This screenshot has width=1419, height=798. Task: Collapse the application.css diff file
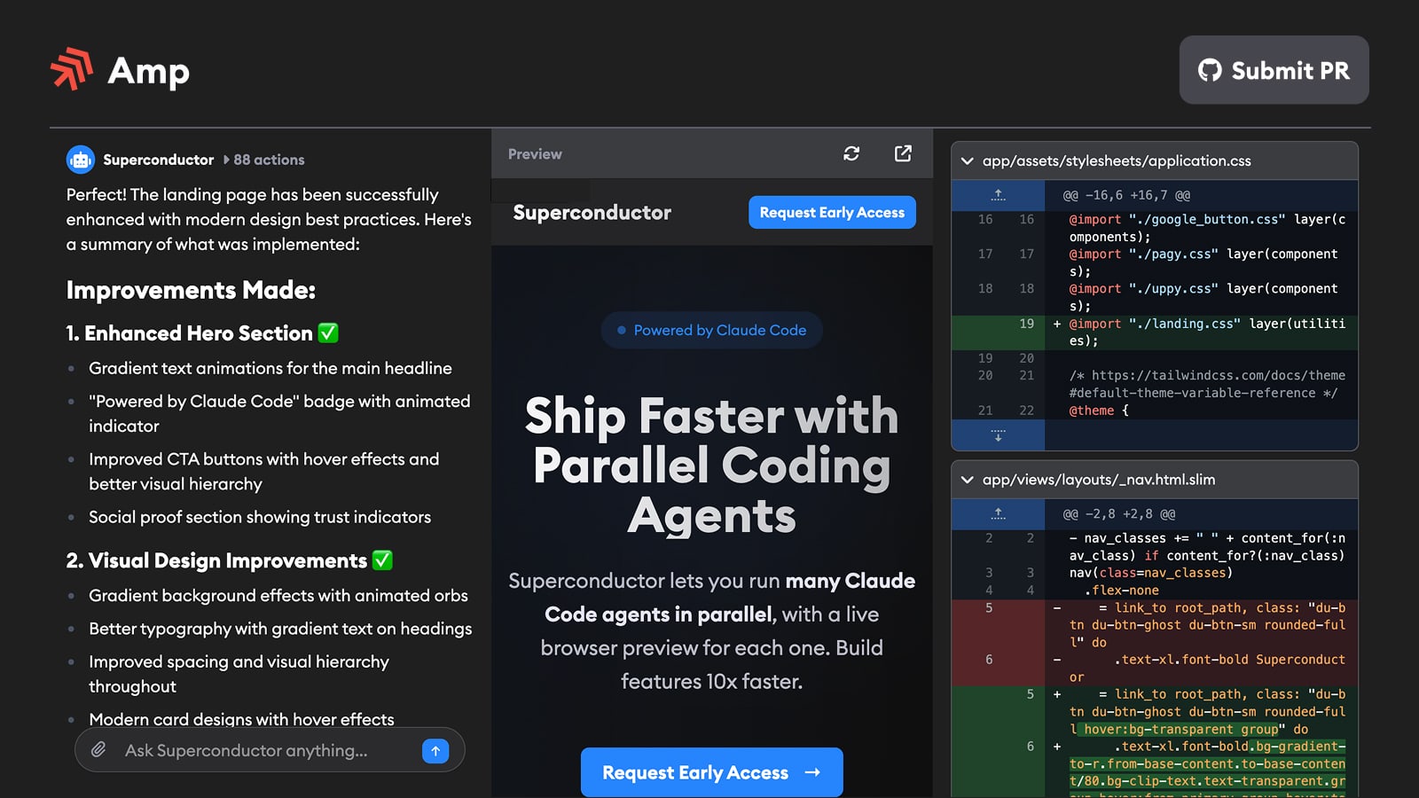(967, 161)
